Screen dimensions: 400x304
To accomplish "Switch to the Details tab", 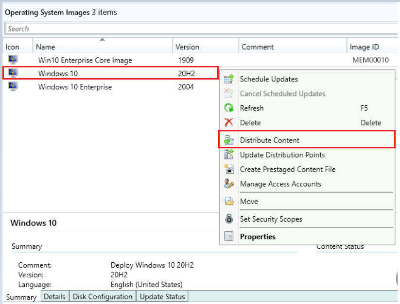I will (54, 297).
